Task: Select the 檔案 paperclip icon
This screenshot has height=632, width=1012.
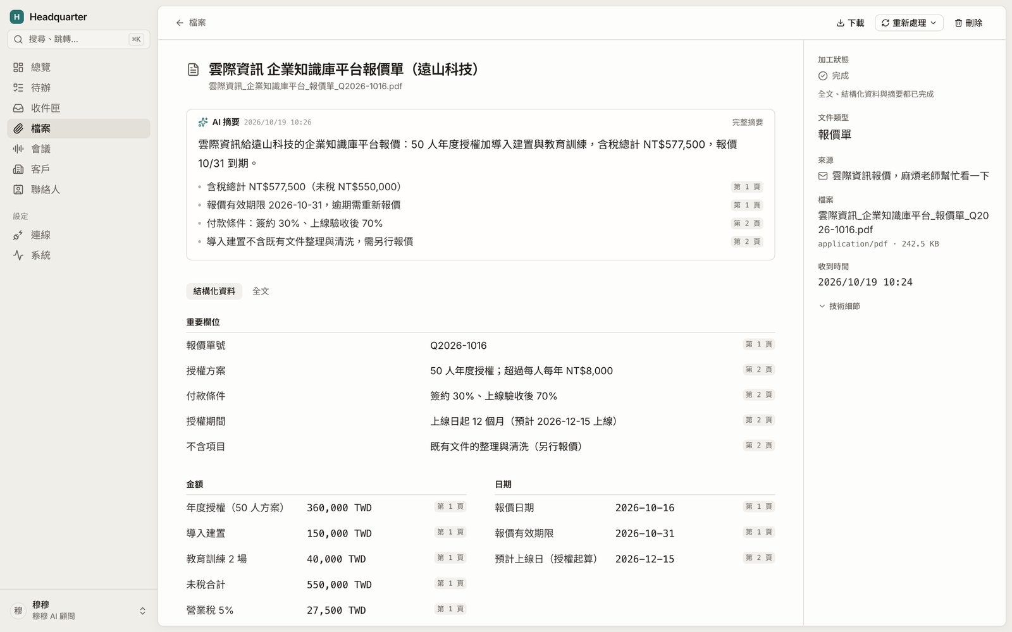Action: click(x=18, y=128)
